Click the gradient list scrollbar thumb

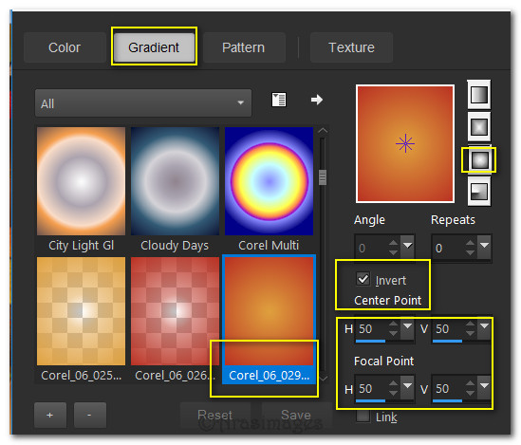click(x=323, y=177)
